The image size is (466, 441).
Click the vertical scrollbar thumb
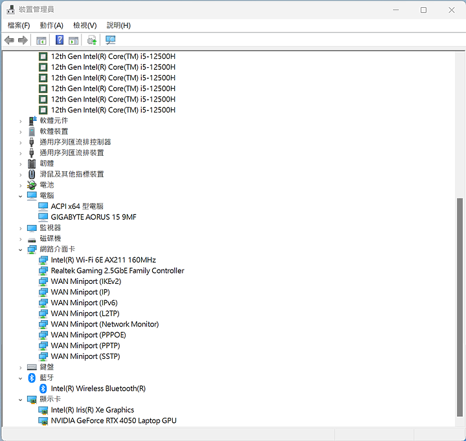(x=460, y=307)
